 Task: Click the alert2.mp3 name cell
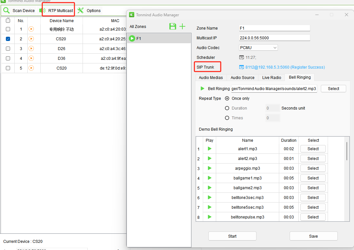point(247,159)
